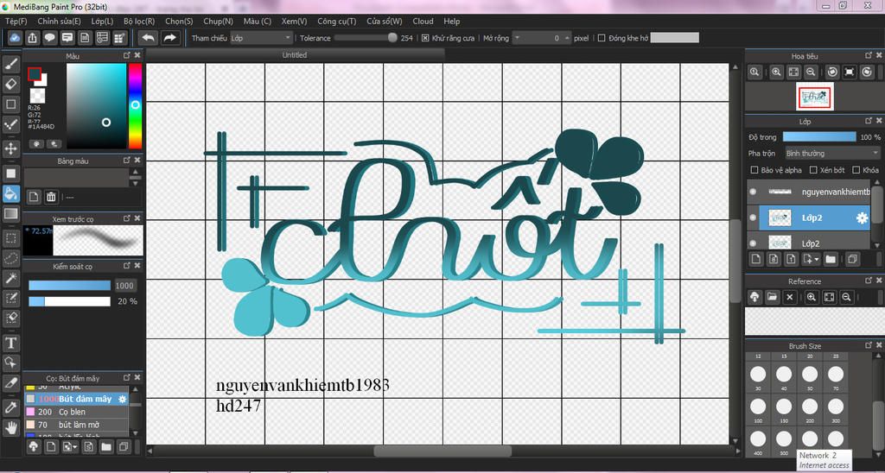Screen dimensions: 885x473
Task: Open settings gear on selected Lớp2 layer
Action: click(862, 218)
